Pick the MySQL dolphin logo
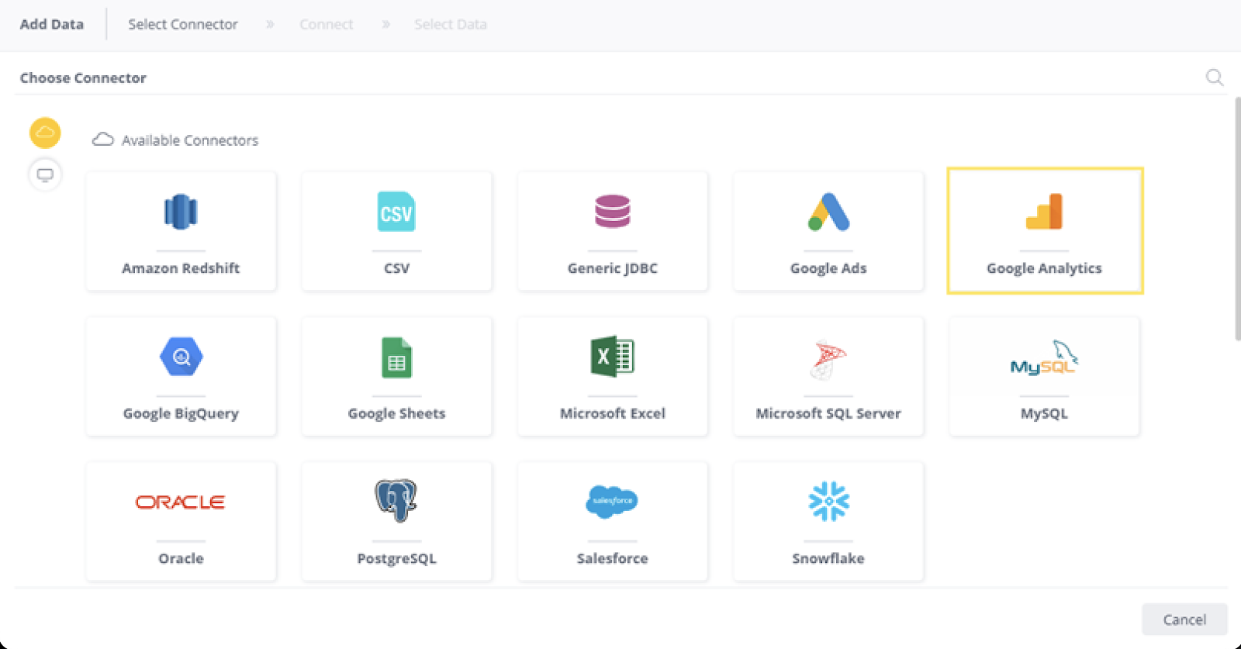Screen dimensions: 1241x649 click(x=1044, y=358)
